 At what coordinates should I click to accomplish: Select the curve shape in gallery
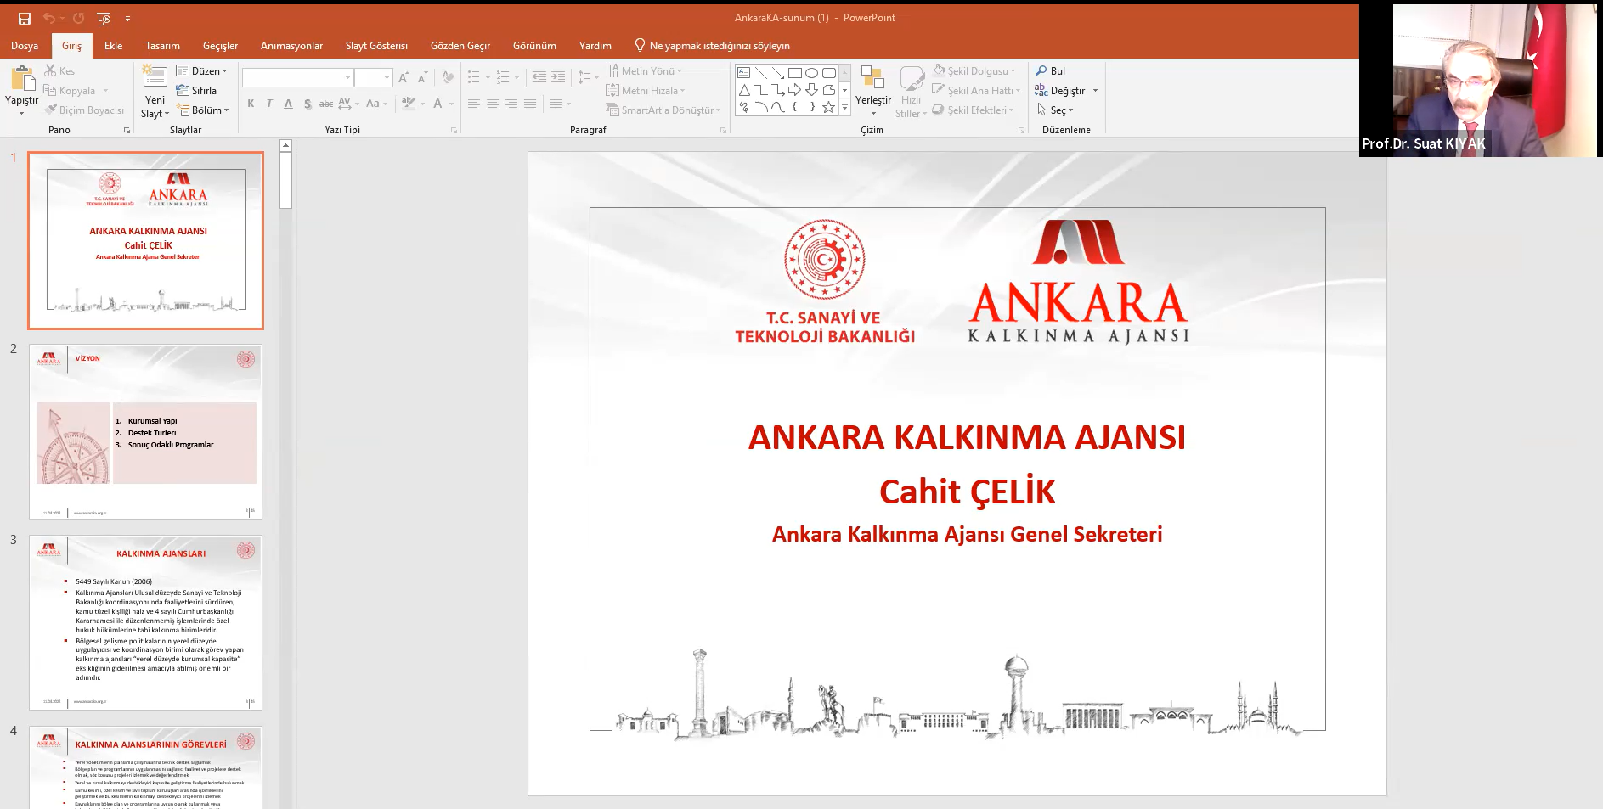(x=778, y=107)
